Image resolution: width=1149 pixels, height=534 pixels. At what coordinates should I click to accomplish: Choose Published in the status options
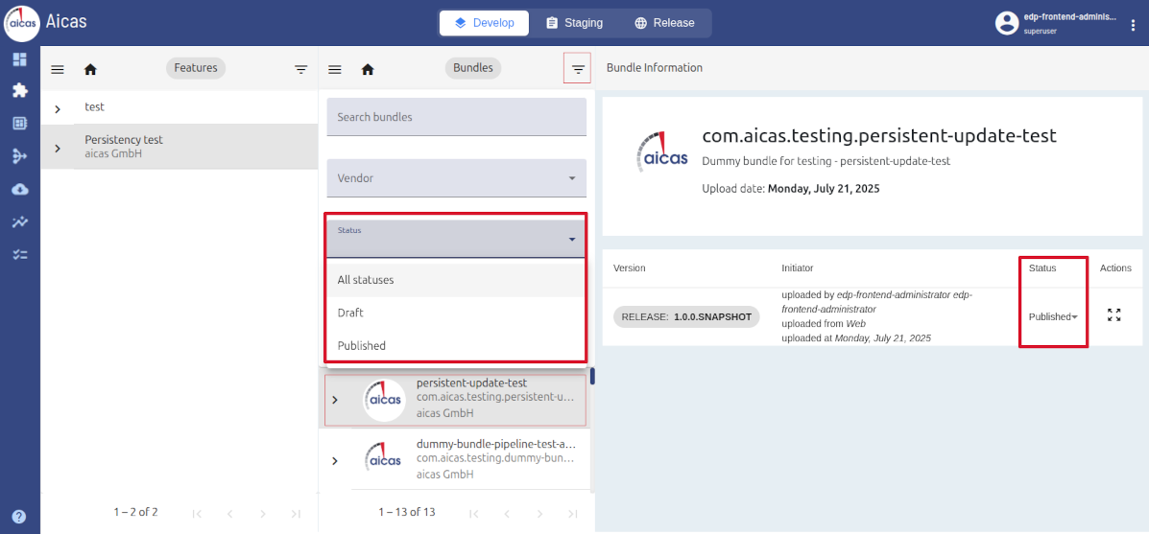(x=361, y=345)
